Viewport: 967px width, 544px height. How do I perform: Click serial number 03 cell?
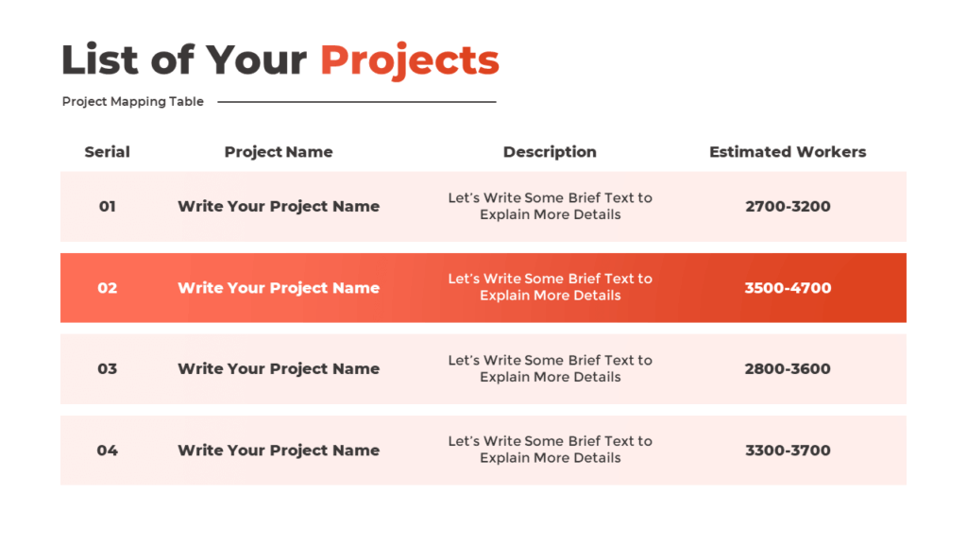click(x=108, y=369)
